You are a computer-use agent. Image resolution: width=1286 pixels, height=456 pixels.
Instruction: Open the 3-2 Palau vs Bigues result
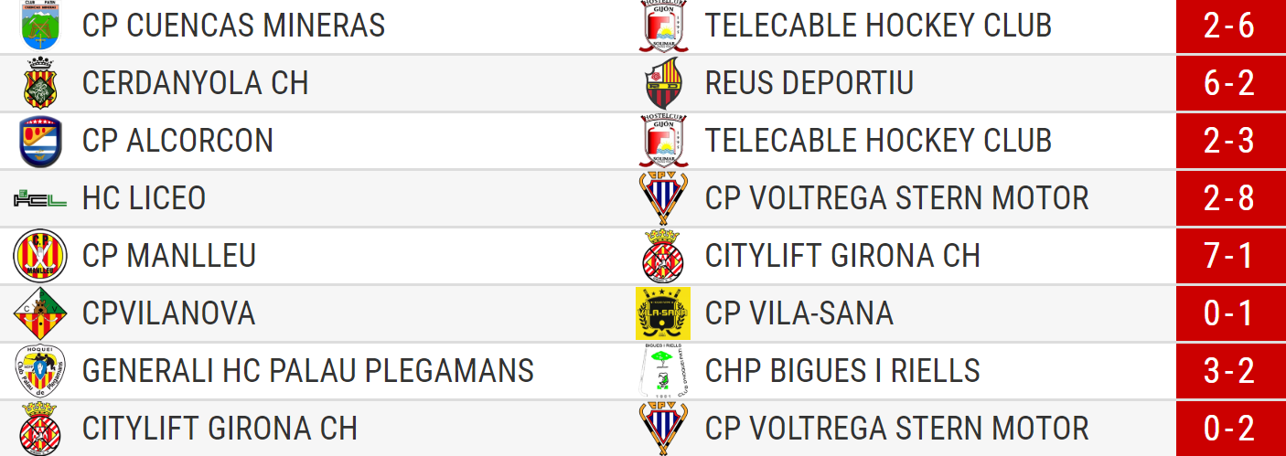point(1228,371)
